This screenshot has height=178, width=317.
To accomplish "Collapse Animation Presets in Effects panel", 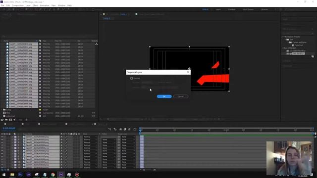I will pos(283,37).
